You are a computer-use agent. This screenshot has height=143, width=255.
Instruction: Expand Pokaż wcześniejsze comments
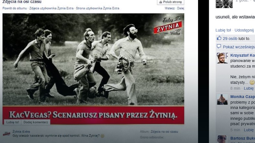(x=239, y=47)
